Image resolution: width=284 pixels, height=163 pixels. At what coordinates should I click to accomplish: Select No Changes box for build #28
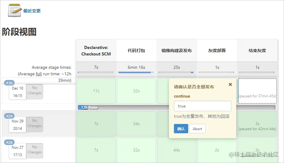[x=35, y=151]
